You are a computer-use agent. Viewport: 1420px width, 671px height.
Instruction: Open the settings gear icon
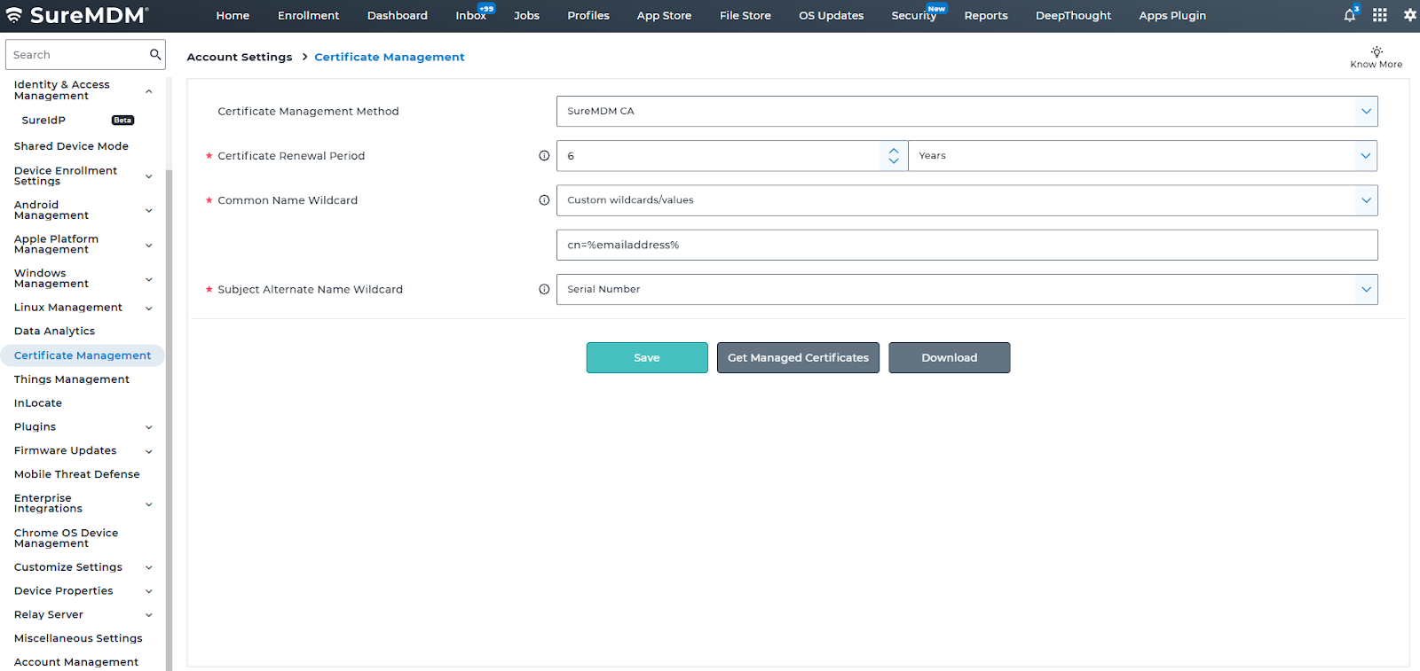coord(1409,15)
